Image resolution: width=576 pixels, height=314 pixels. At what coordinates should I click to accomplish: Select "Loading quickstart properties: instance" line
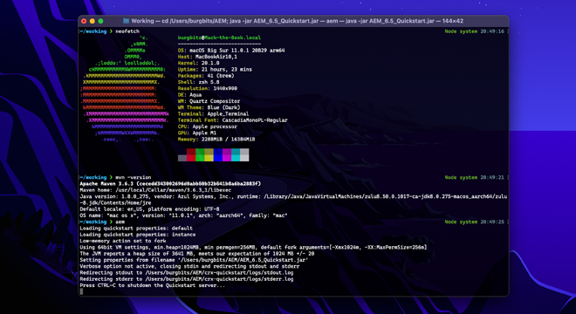pyautogui.click(x=138, y=235)
